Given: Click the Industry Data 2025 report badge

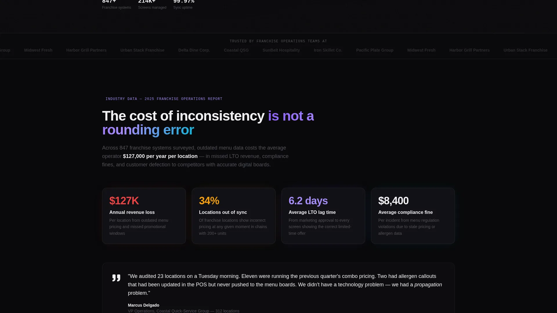Looking at the screenshot, I should click(x=164, y=99).
